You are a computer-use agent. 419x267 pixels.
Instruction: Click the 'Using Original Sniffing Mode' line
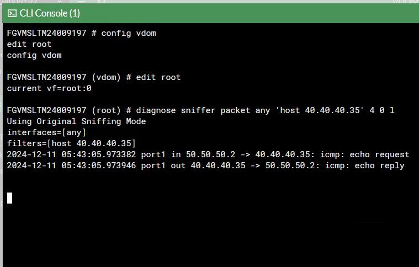click(76, 121)
